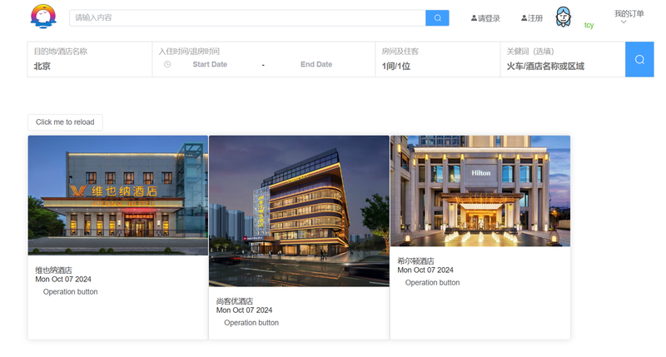Open the 1间/1位 rooms and guests selector
The height and width of the screenshot is (357, 666).
coord(396,67)
